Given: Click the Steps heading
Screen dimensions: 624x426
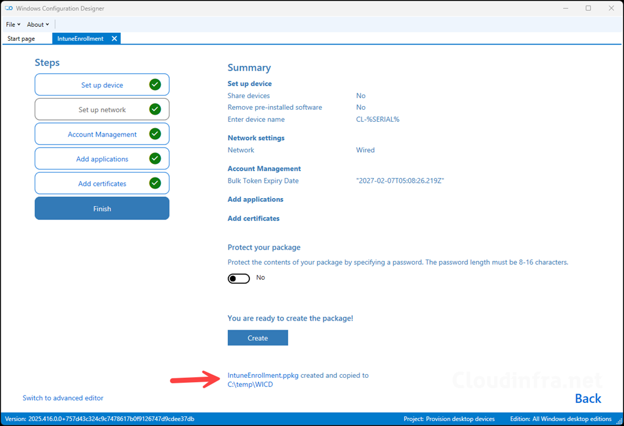Looking at the screenshot, I should pos(47,63).
